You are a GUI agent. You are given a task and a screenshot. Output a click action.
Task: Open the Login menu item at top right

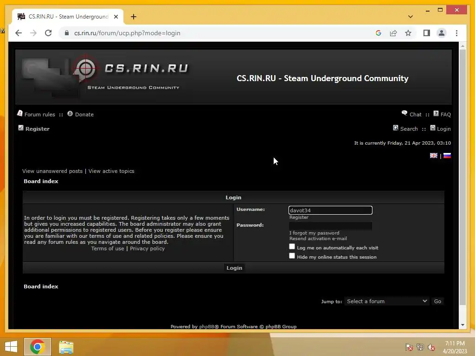444,129
